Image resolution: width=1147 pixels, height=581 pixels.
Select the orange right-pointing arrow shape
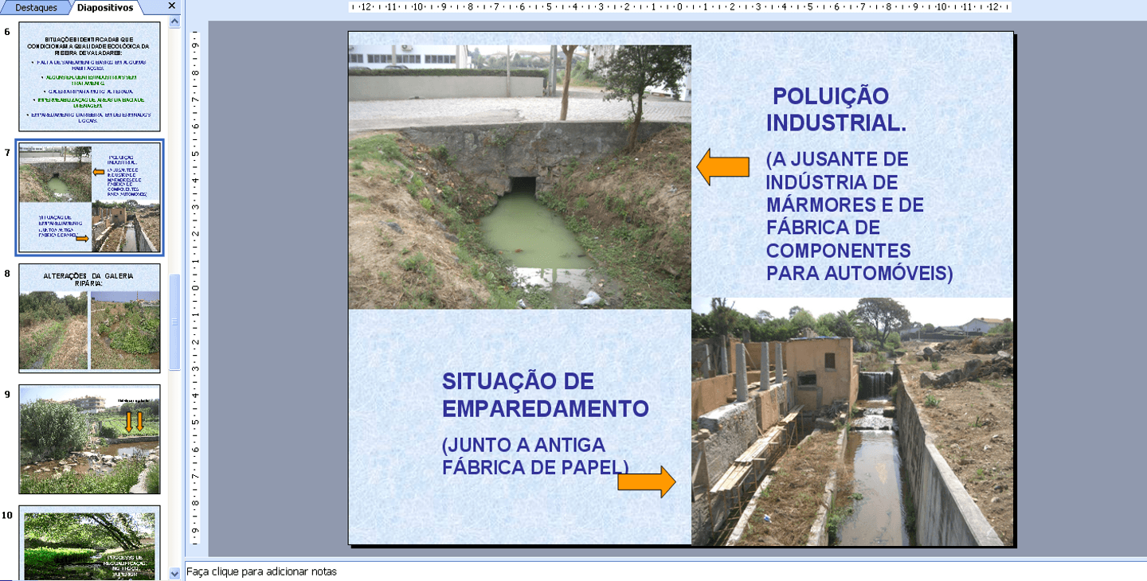tap(647, 482)
